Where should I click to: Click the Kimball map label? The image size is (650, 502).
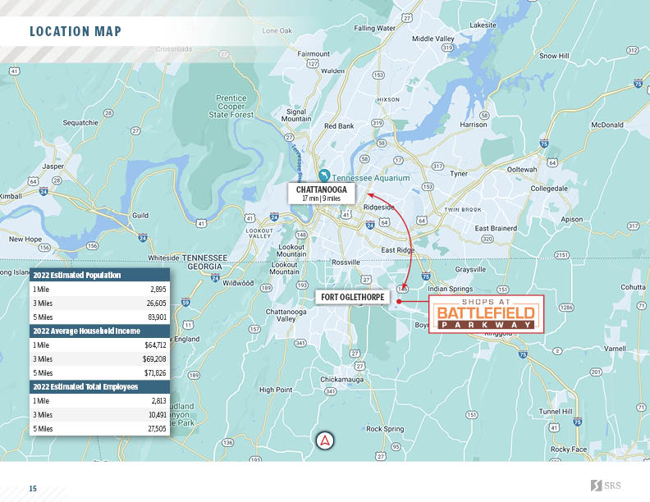point(11,196)
